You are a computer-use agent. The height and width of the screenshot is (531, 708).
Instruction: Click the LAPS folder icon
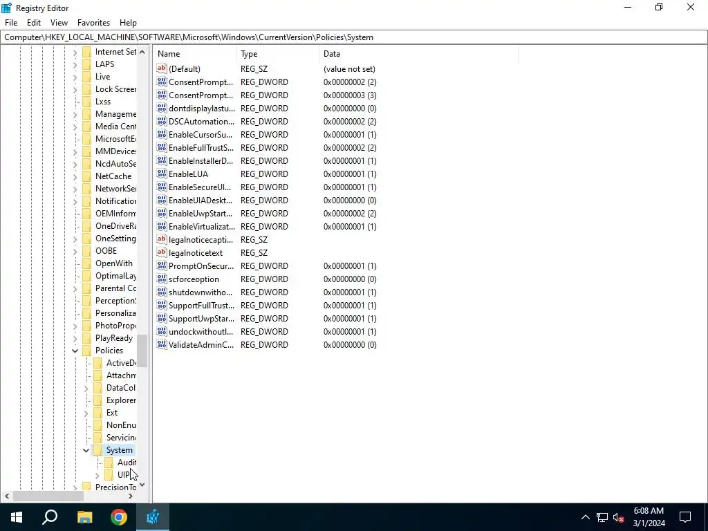pos(86,64)
